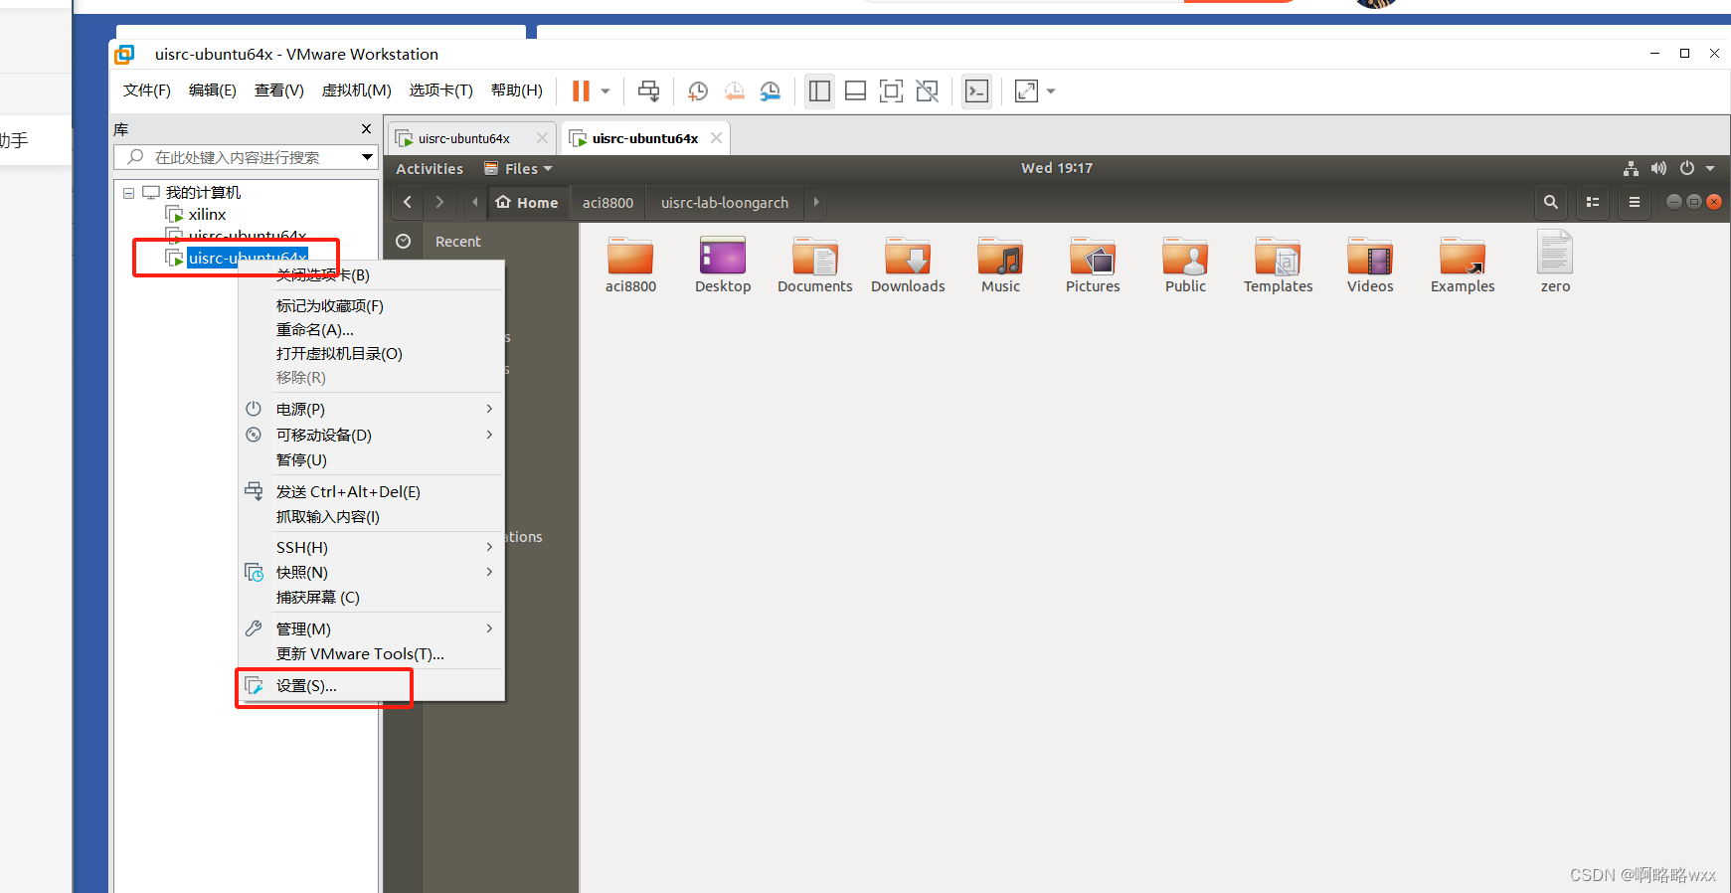Image resolution: width=1731 pixels, height=893 pixels.
Task: Open 设置(S)... from the context menu
Action: coord(306,686)
